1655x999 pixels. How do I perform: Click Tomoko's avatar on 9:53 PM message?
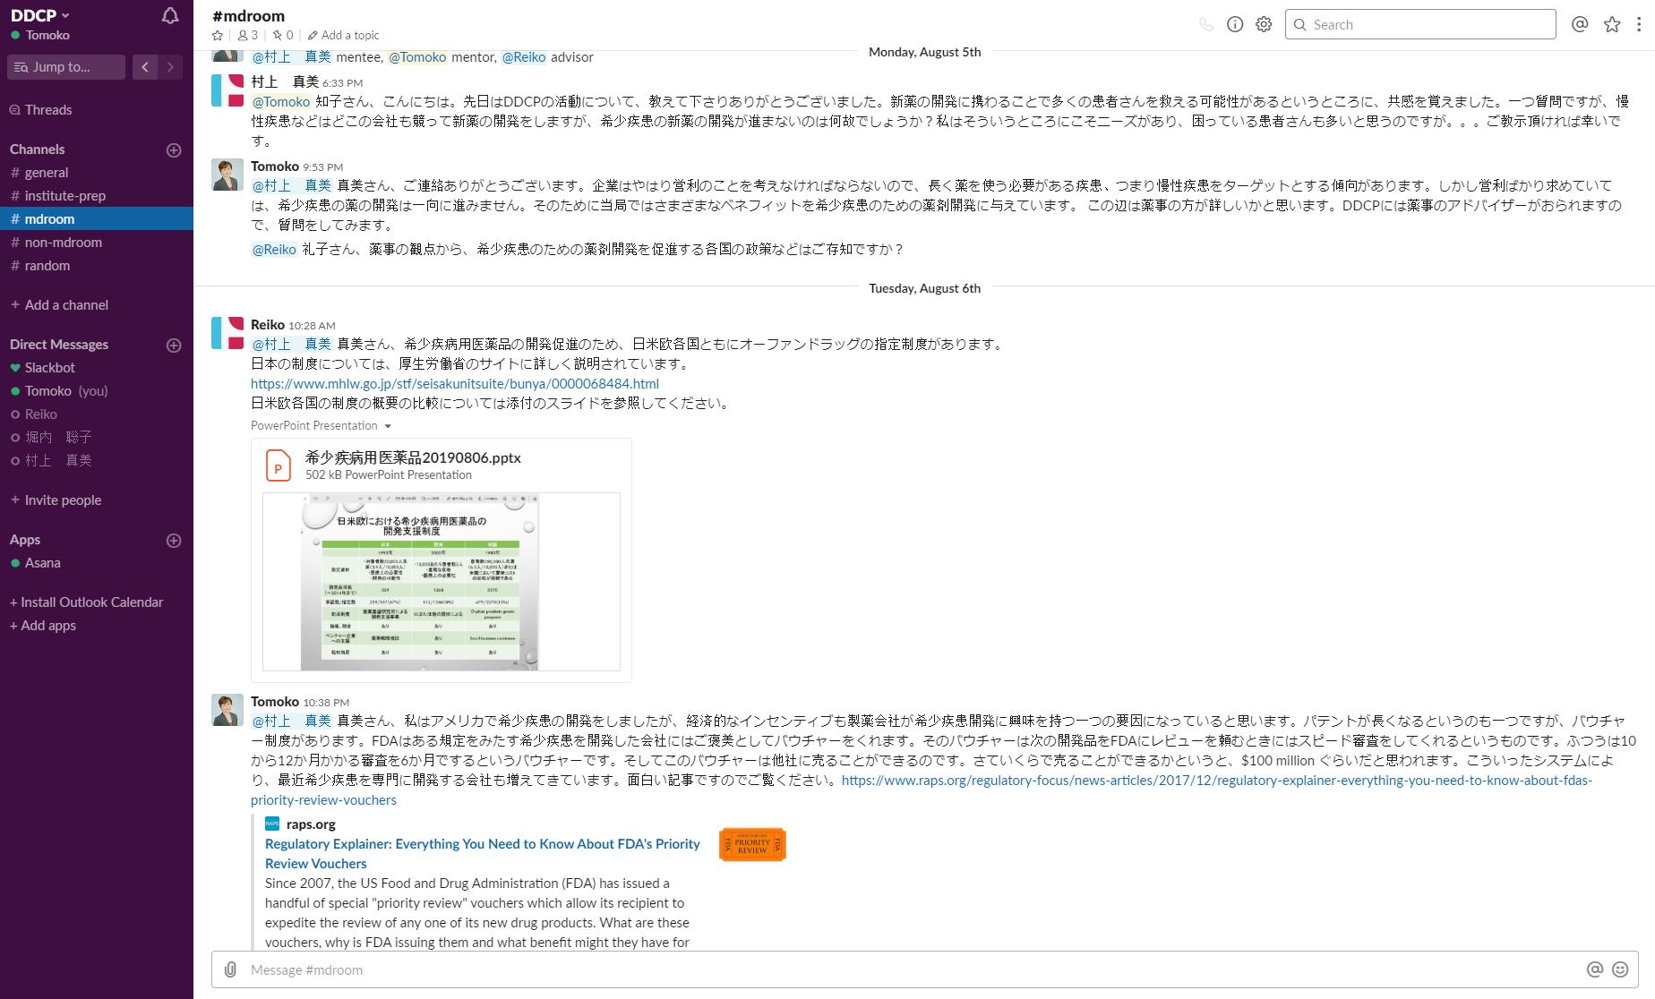(227, 175)
